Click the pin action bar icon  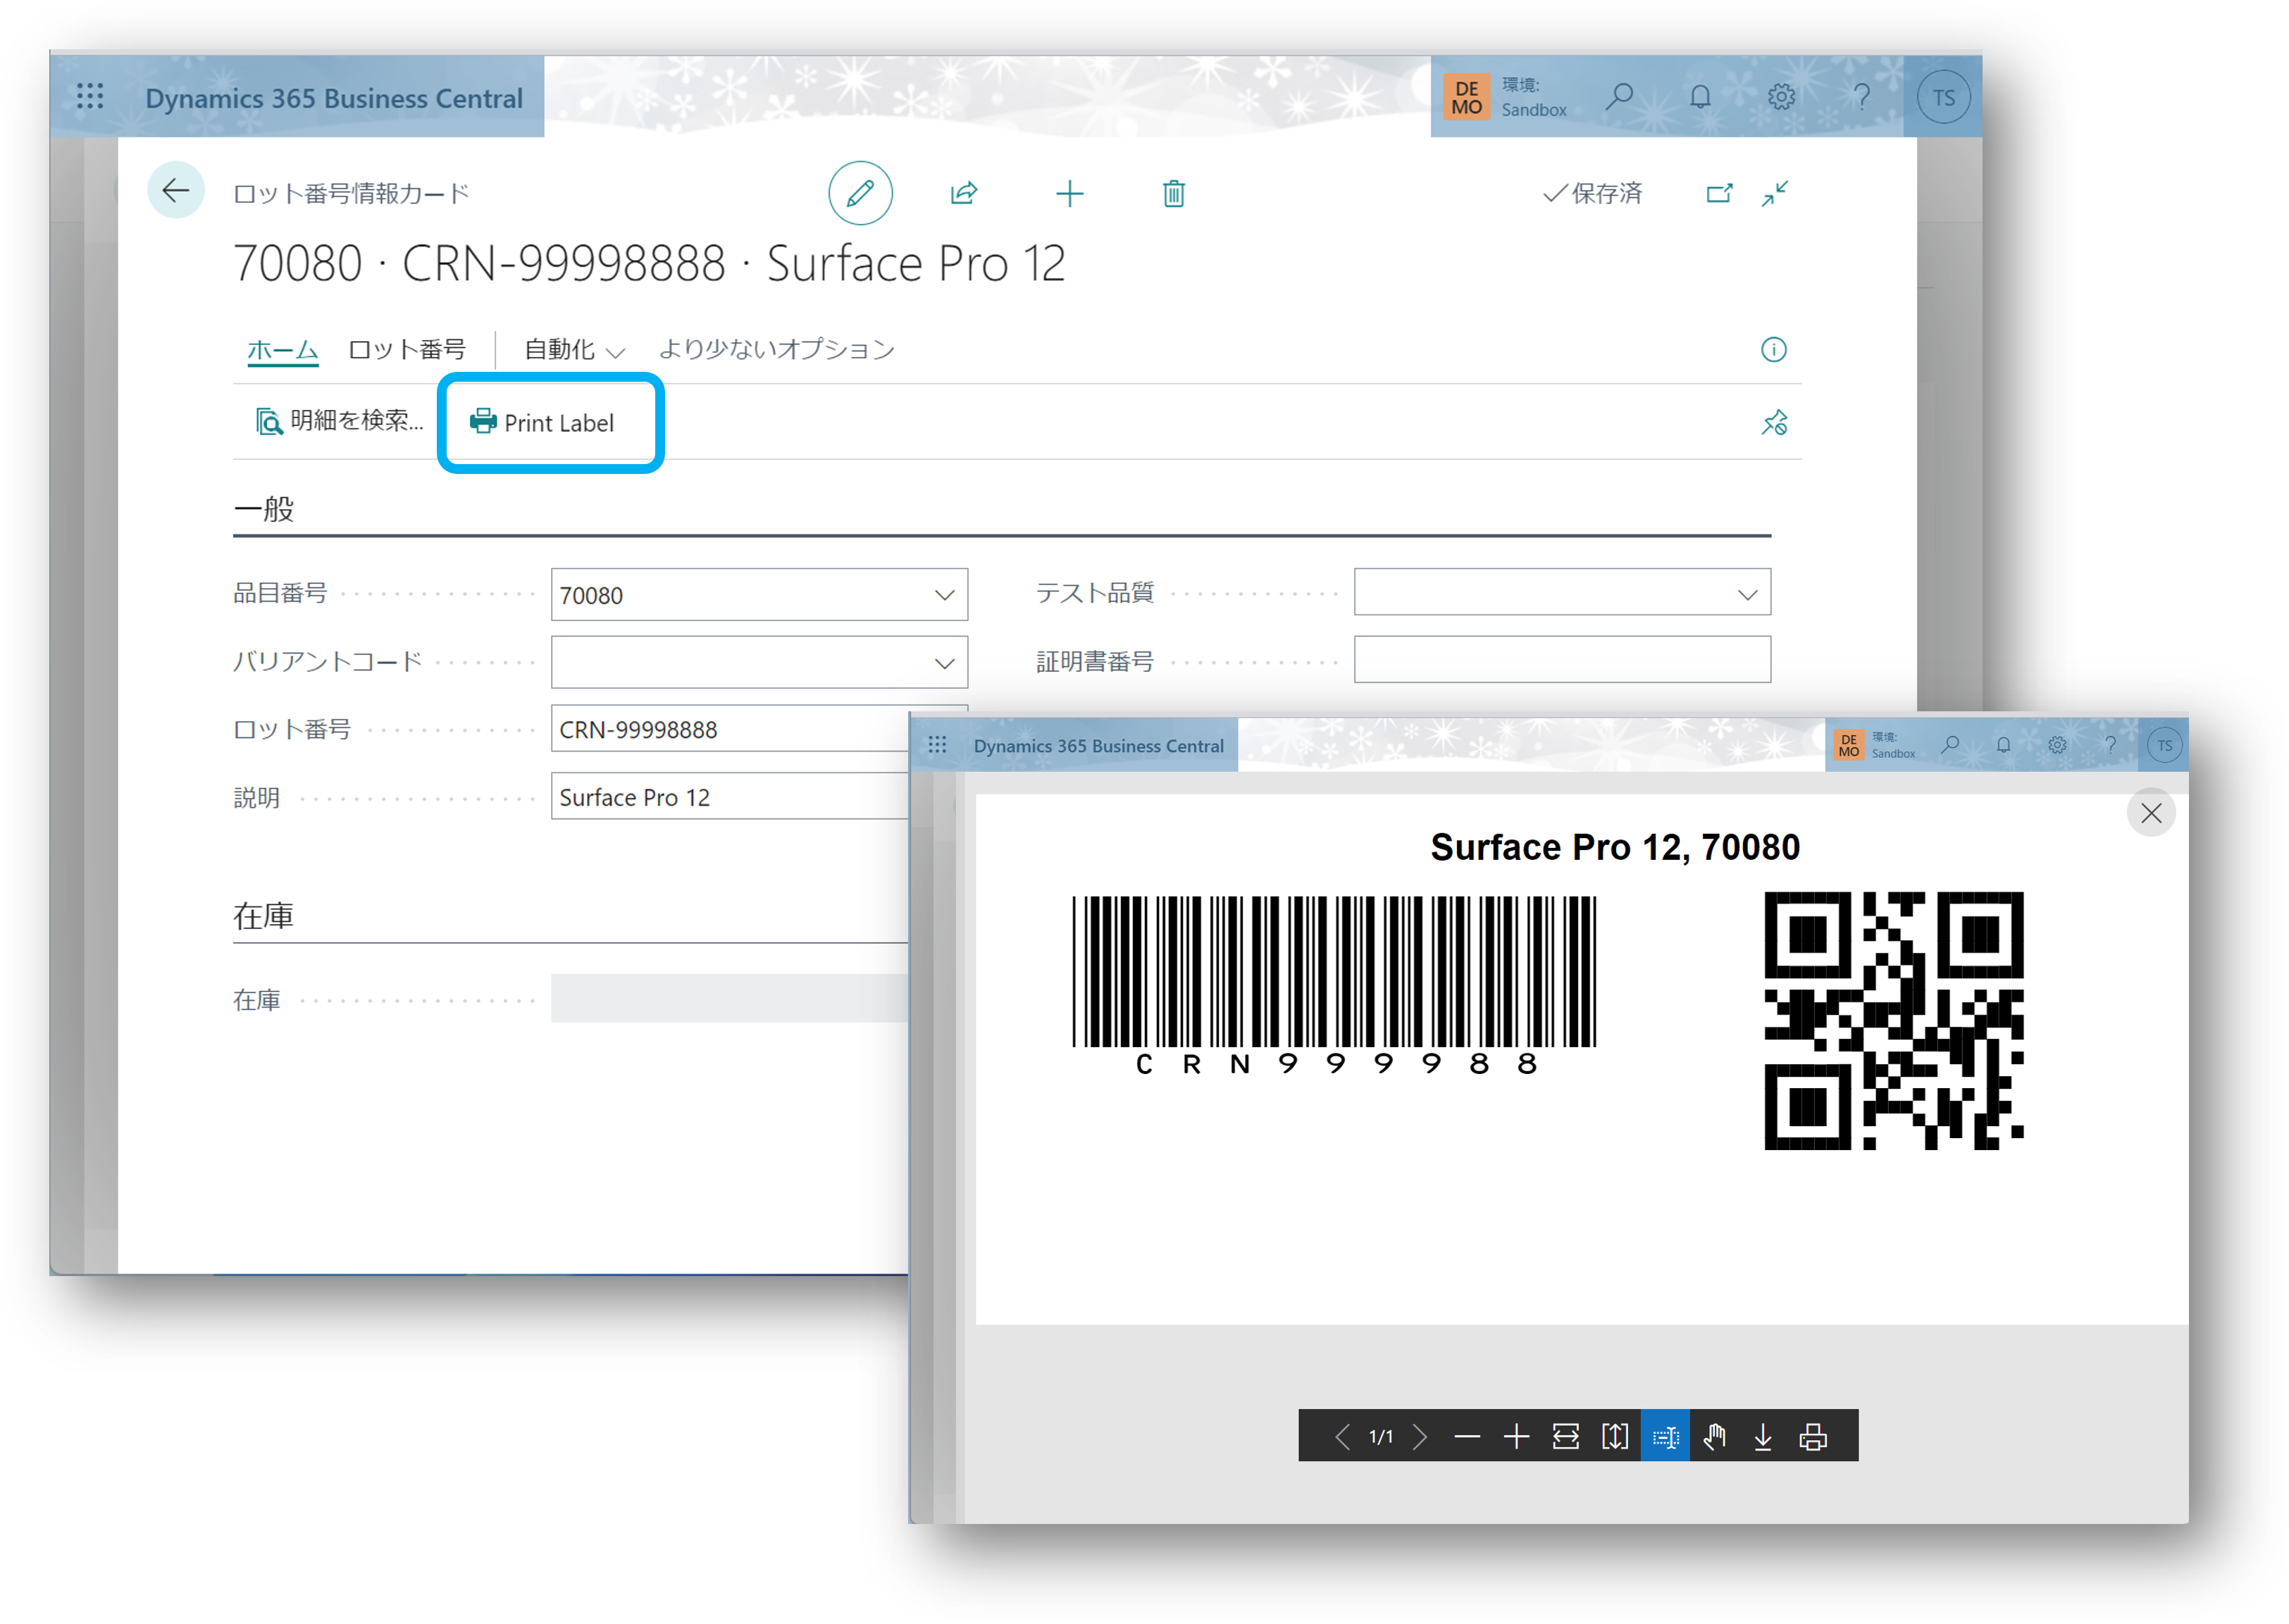1774,422
